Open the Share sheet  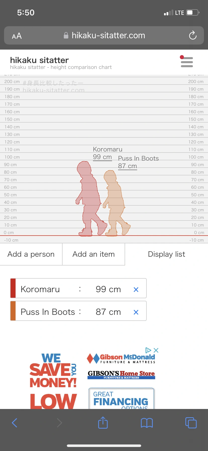(102, 423)
